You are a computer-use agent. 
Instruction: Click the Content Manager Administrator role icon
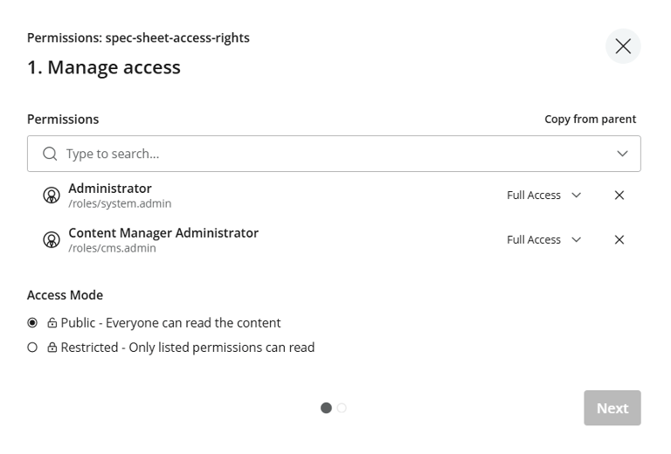52,240
